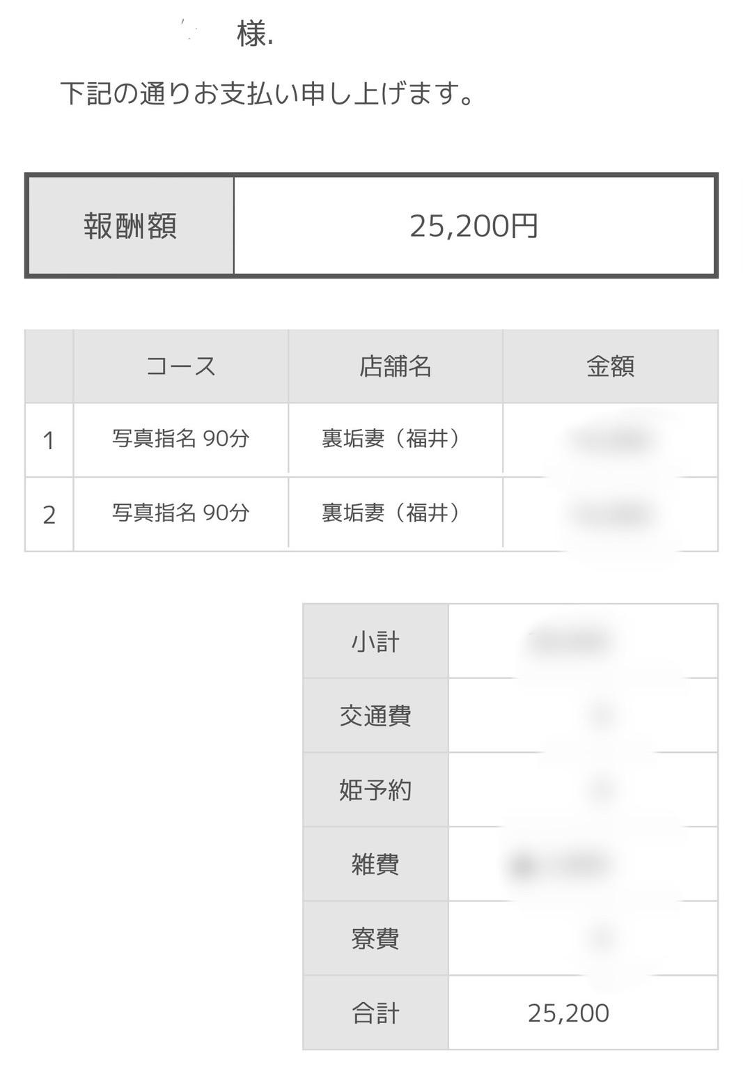Click the 報酬額 label cell
Screen dimensions: 743x1069
point(130,226)
